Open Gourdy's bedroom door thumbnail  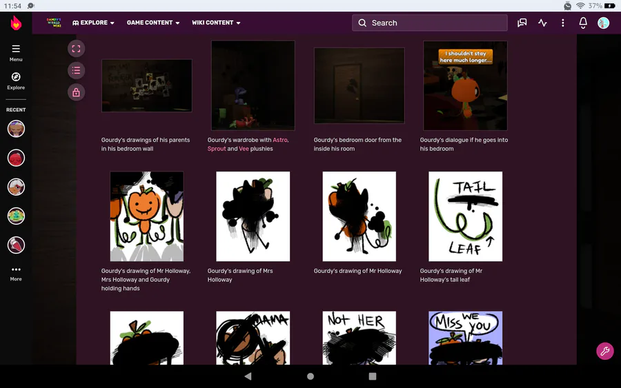pos(359,85)
